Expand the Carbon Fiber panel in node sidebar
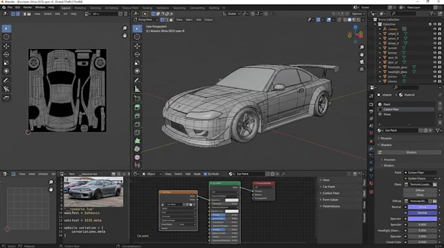 tap(331, 193)
